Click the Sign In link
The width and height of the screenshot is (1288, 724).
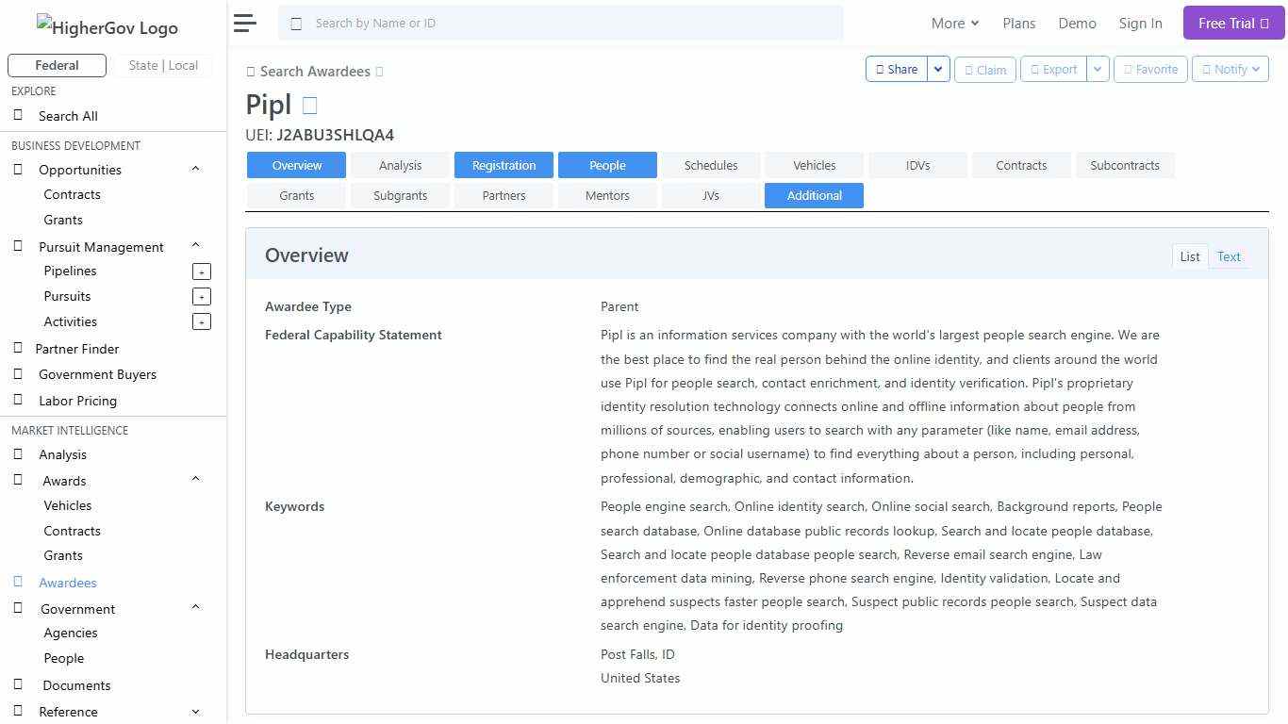click(1140, 24)
